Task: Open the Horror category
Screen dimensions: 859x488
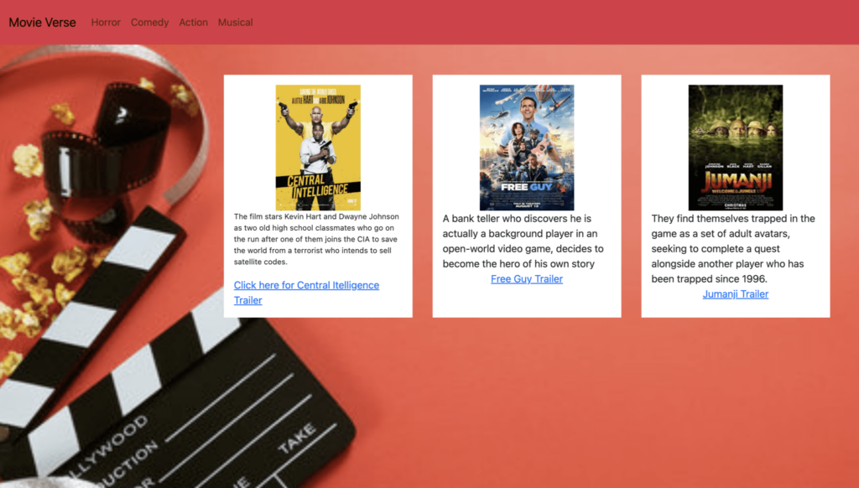Action: pyautogui.click(x=106, y=23)
